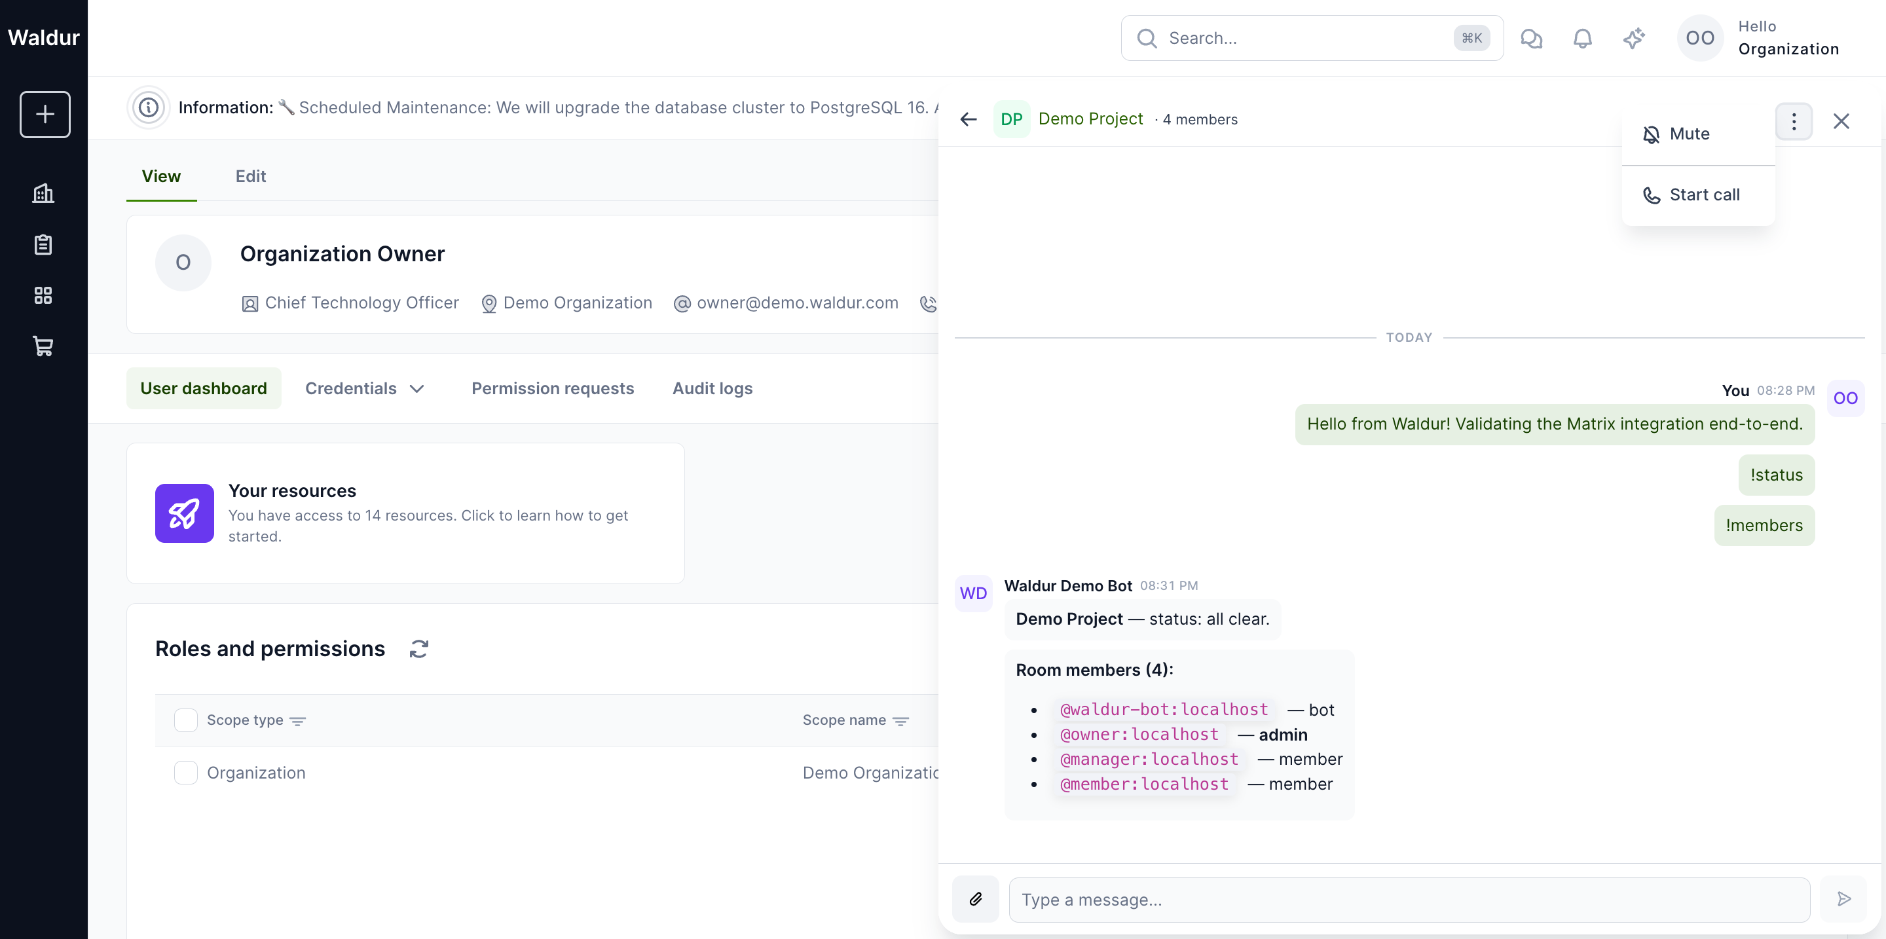Click the Type a message input field
Viewport: 1886px width, 939px height.
pyautogui.click(x=1409, y=900)
